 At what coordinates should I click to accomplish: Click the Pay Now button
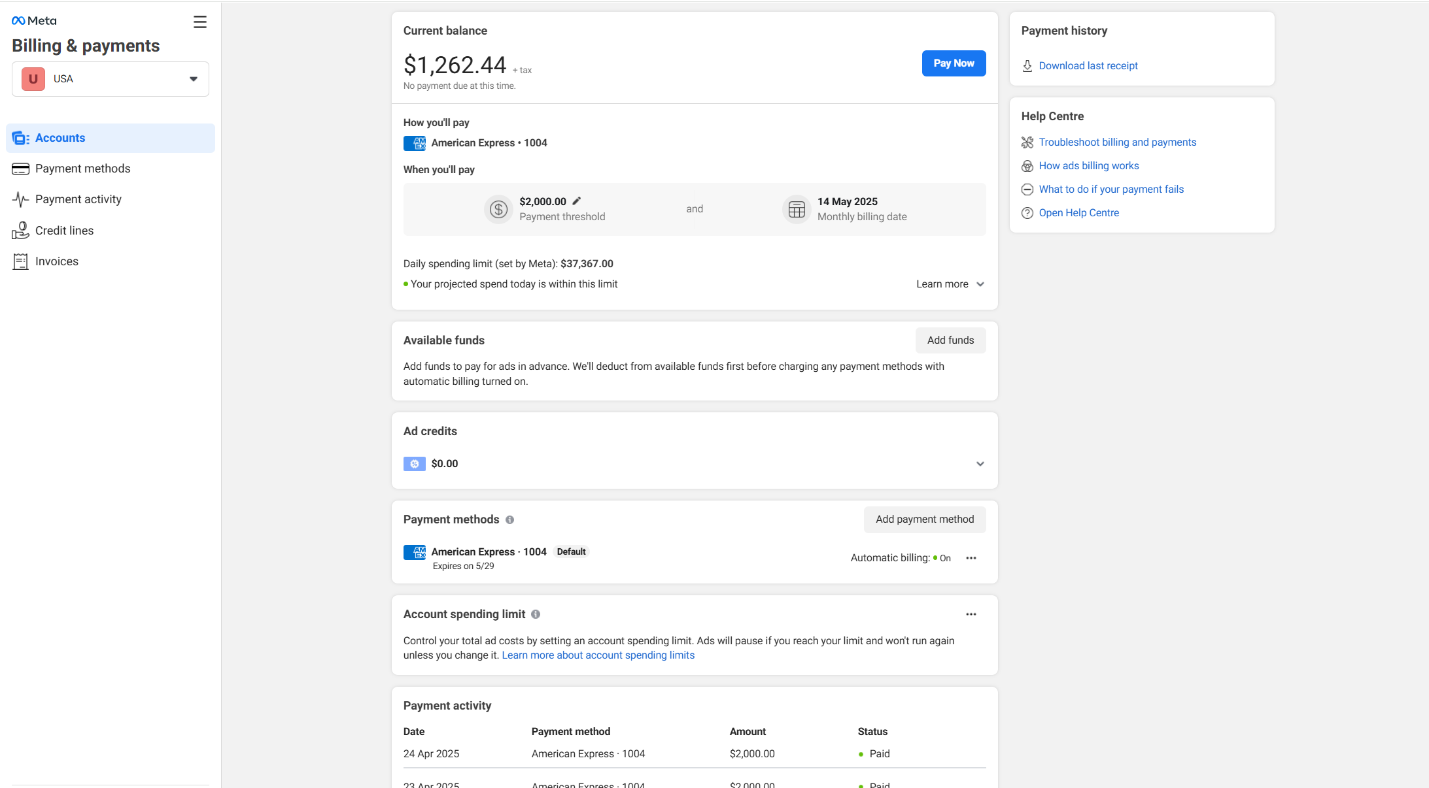point(954,63)
